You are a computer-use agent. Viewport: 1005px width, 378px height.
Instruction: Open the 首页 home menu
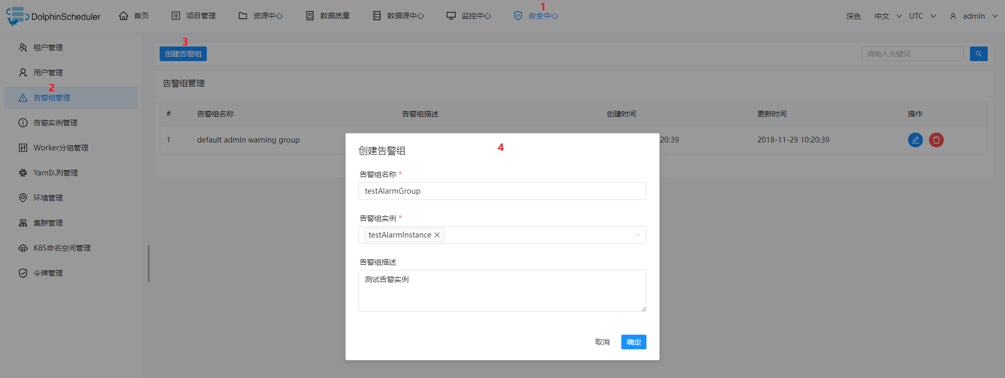pyautogui.click(x=134, y=16)
